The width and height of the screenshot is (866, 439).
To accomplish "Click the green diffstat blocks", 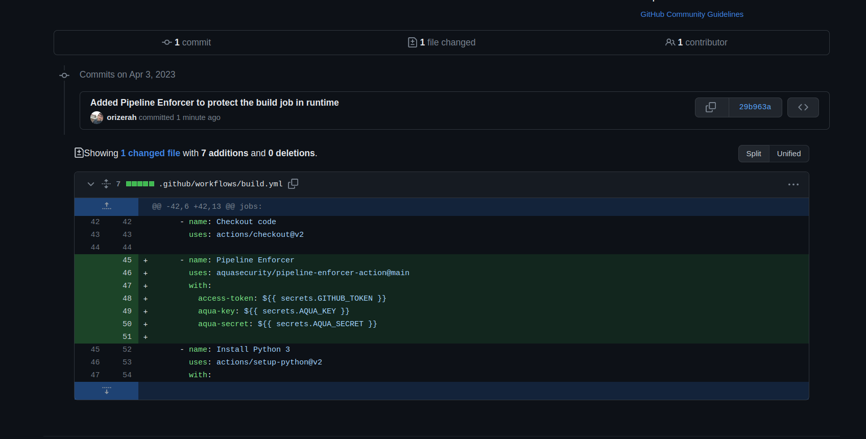I will click(140, 184).
